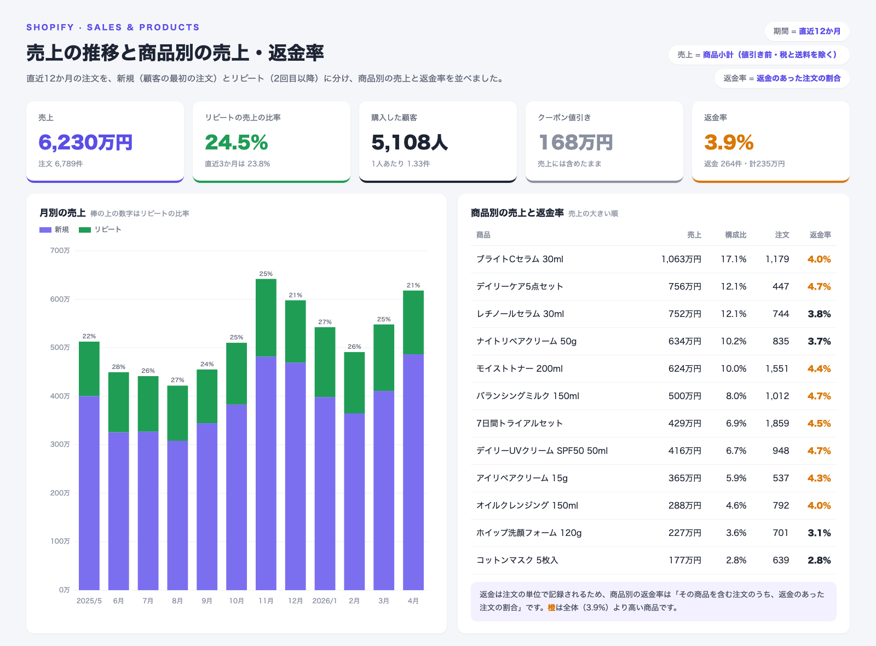876x646 pixels.
Task: Open the クーポン値引き 168万円 card
Action: pyautogui.click(x=604, y=142)
